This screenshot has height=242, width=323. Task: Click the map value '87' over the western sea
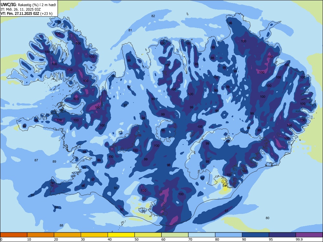[36, 160]
